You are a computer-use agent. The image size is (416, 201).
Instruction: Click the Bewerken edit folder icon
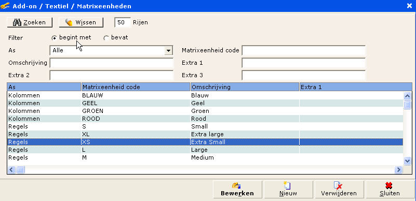click(x=236, y=185)
